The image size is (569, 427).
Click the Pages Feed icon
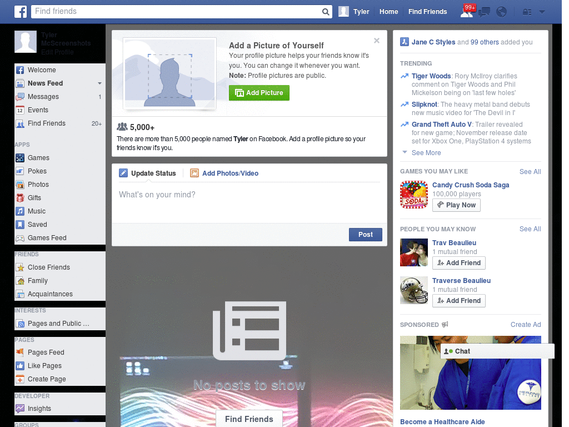pos(20,352)
